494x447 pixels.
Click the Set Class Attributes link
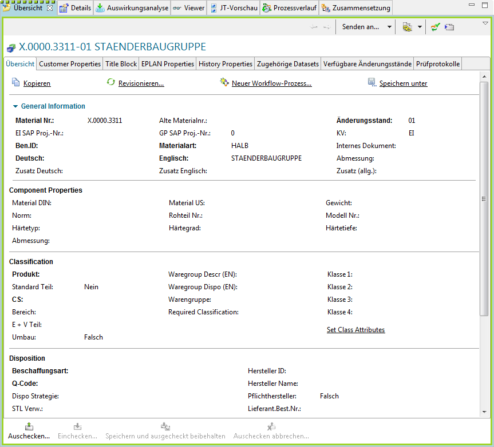[355, 330]
